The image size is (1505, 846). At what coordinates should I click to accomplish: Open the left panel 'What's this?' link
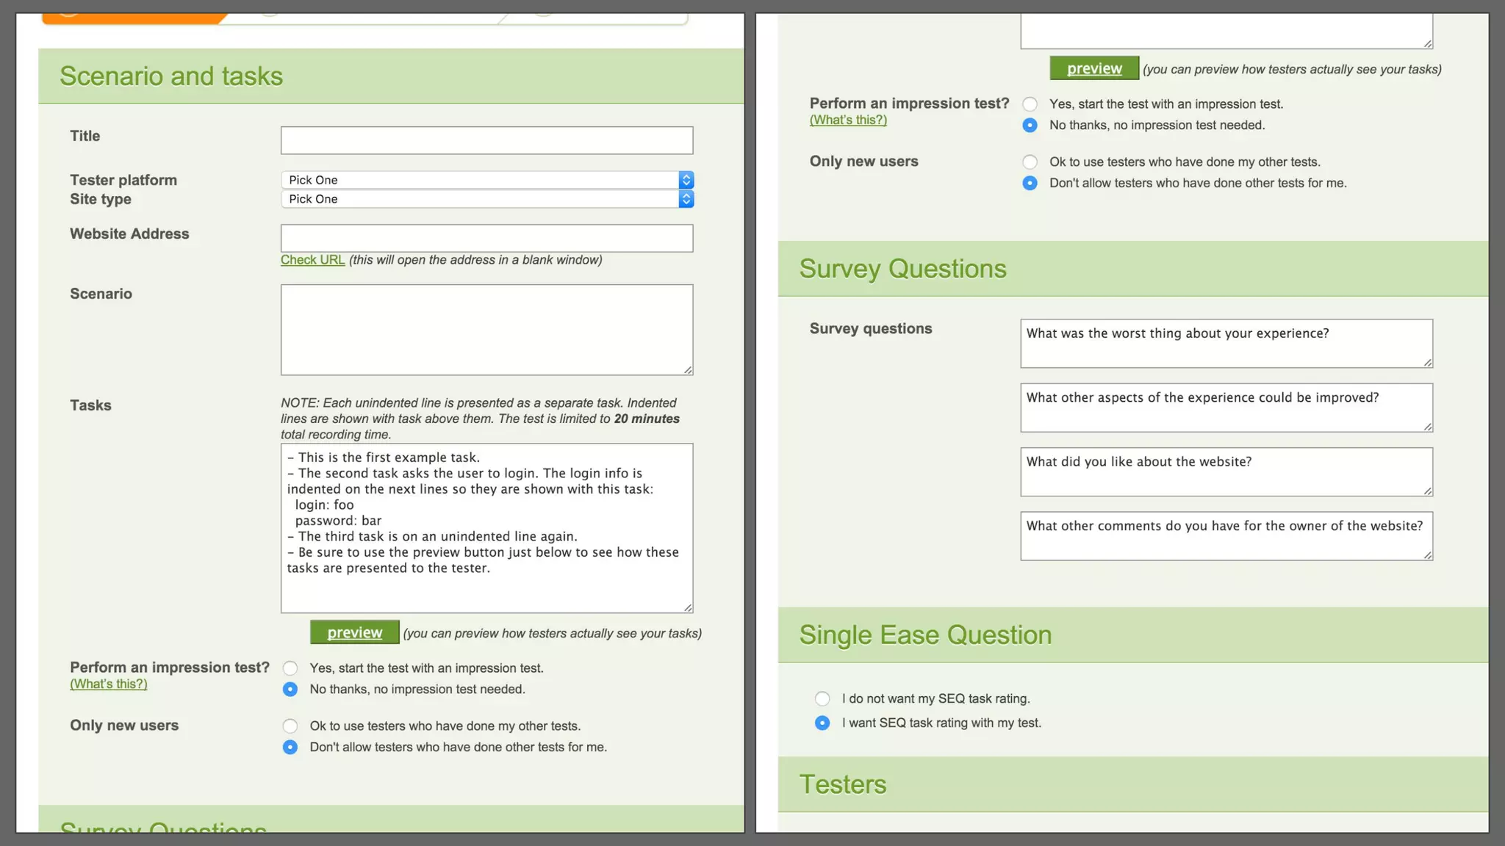pos(109,684)
